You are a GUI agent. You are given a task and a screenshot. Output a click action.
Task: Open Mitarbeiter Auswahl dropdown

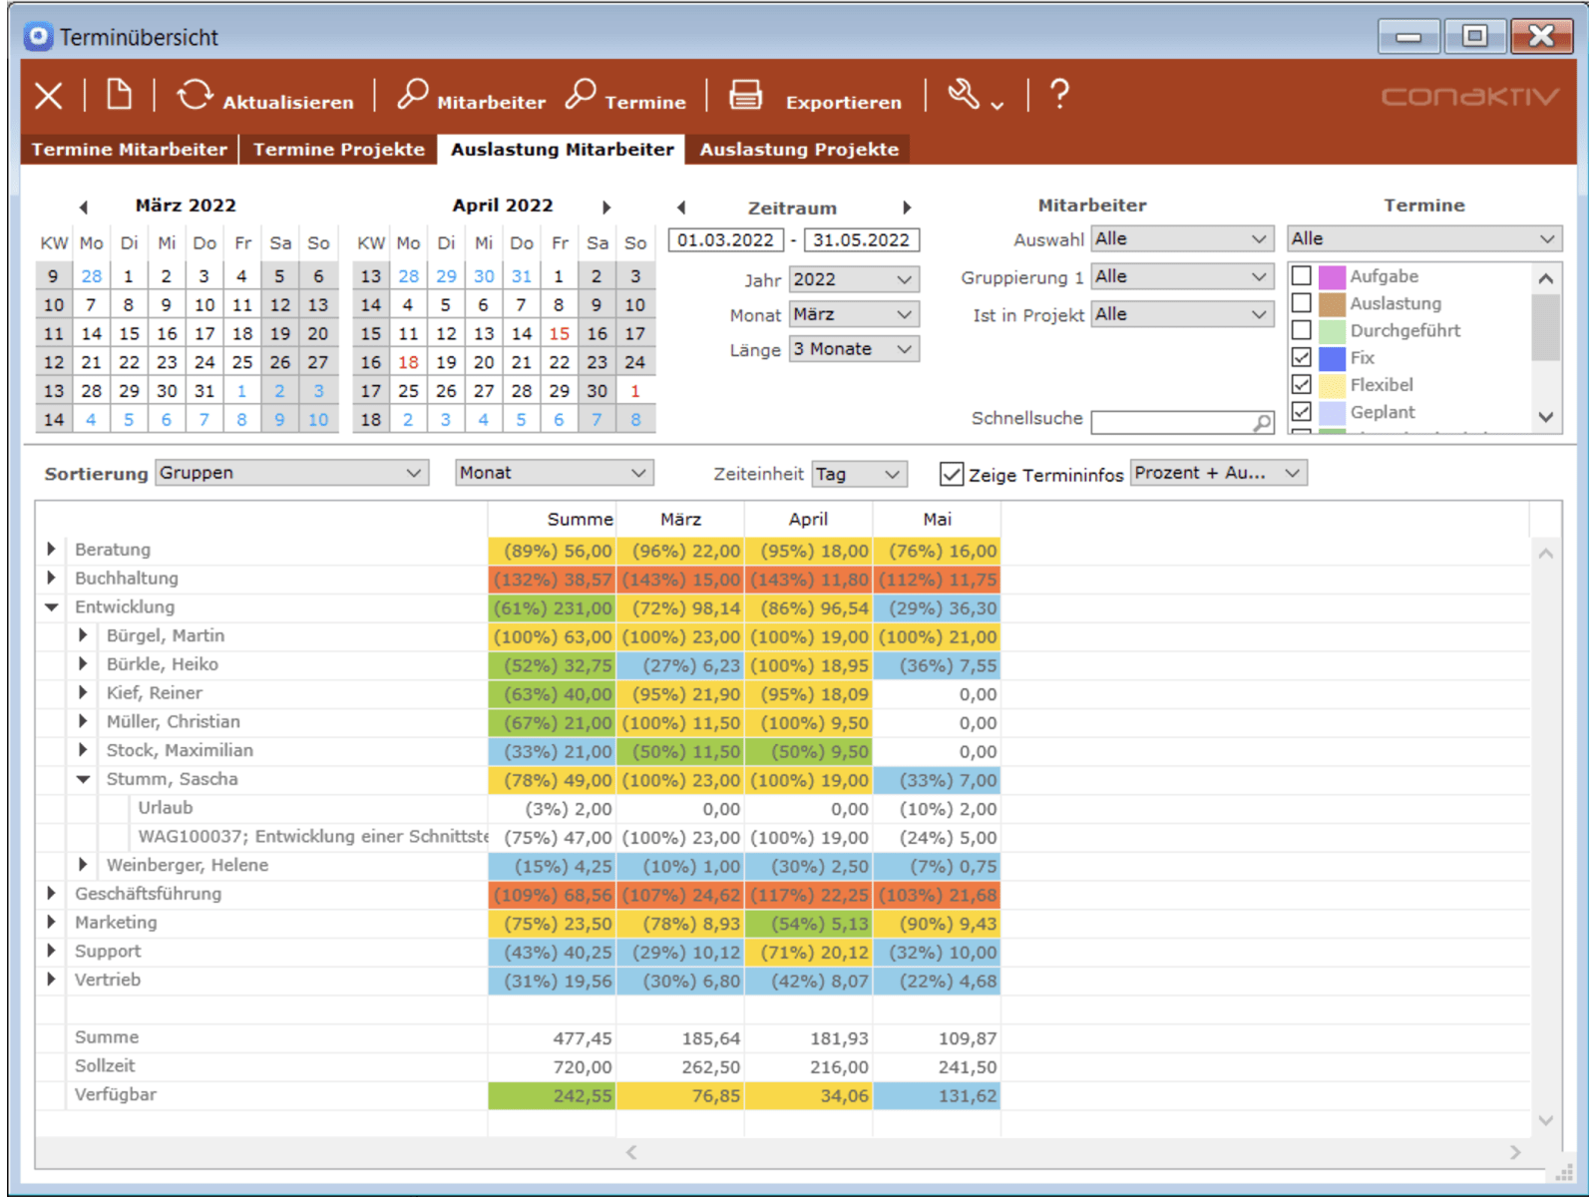1182,239
